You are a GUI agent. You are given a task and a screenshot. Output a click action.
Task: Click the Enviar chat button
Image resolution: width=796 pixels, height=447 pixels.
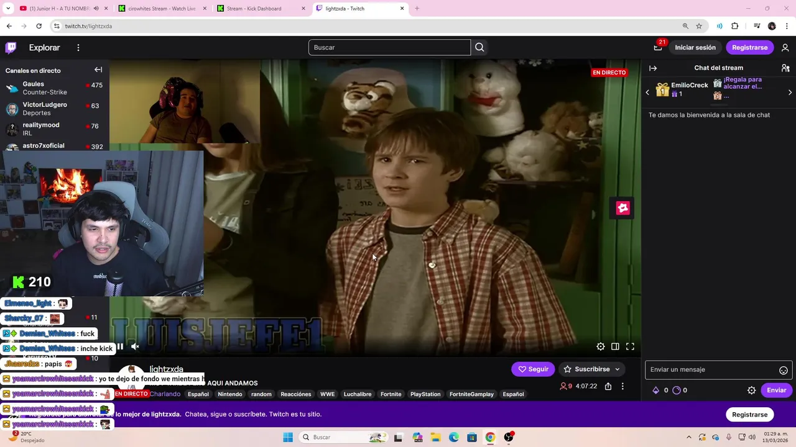point(776,390)
